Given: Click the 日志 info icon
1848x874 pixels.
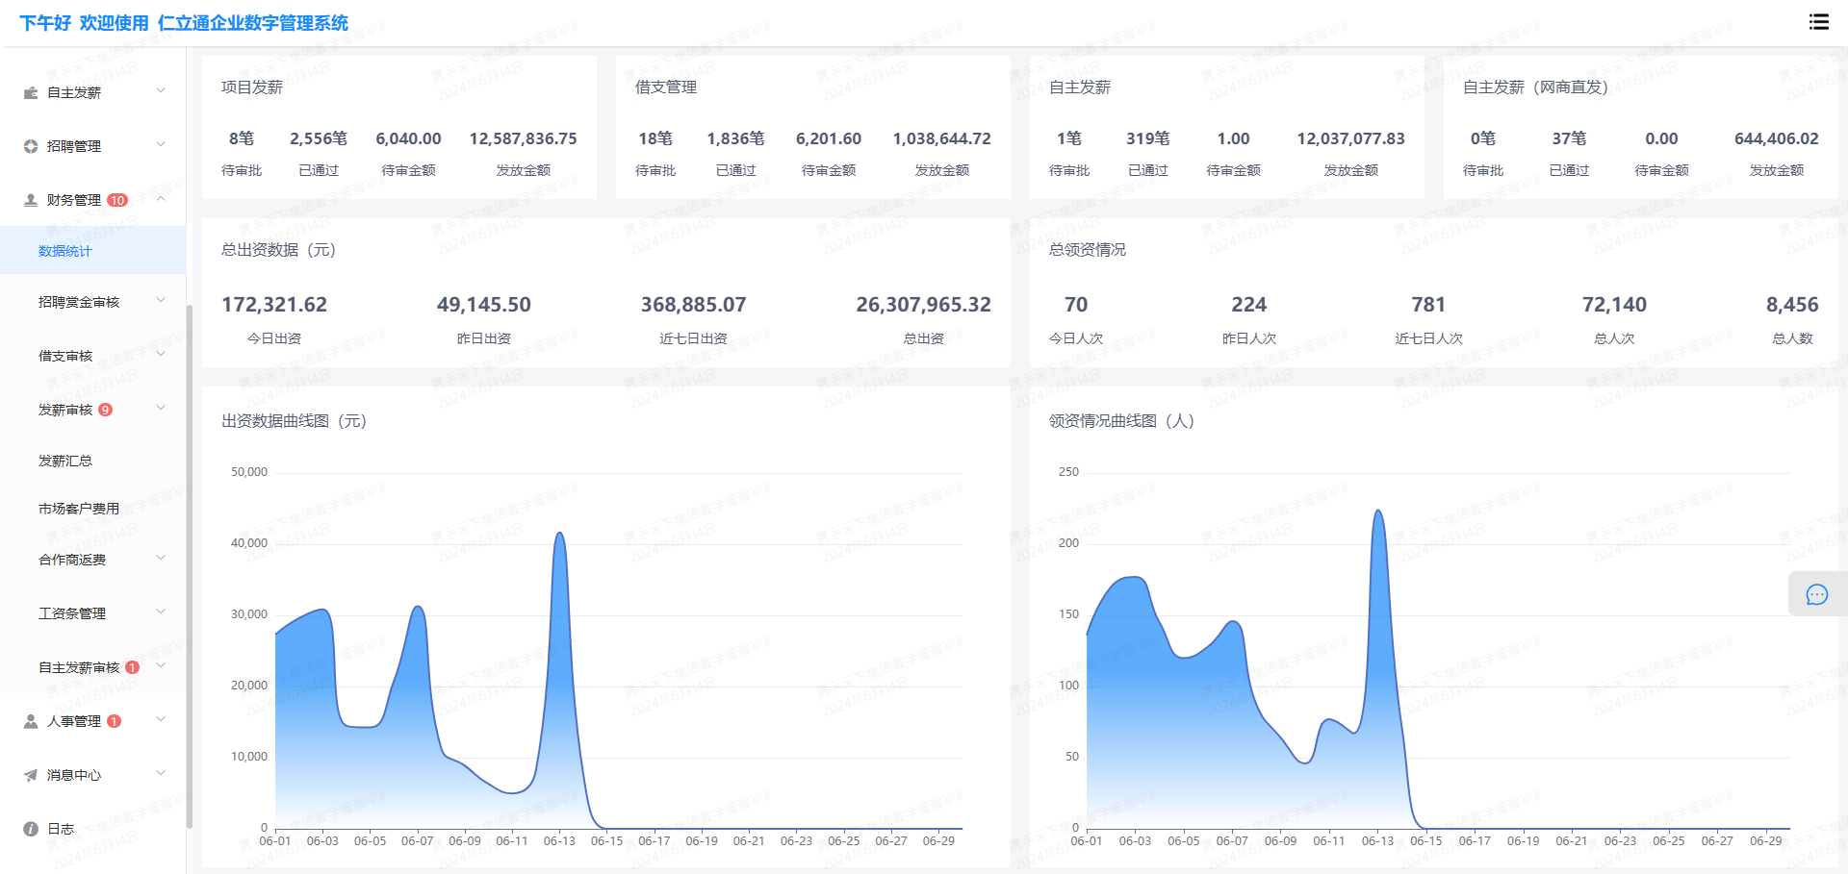Looking at the screenshot, I should [x=31, y=829].
